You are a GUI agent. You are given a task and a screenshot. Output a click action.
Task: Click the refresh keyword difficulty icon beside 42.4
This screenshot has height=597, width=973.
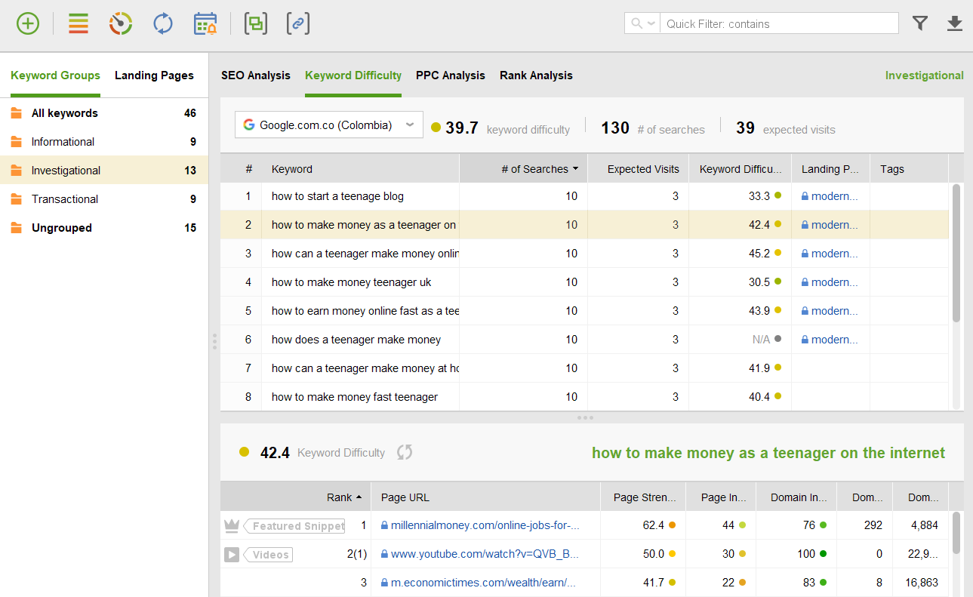[x=405, y=452]
